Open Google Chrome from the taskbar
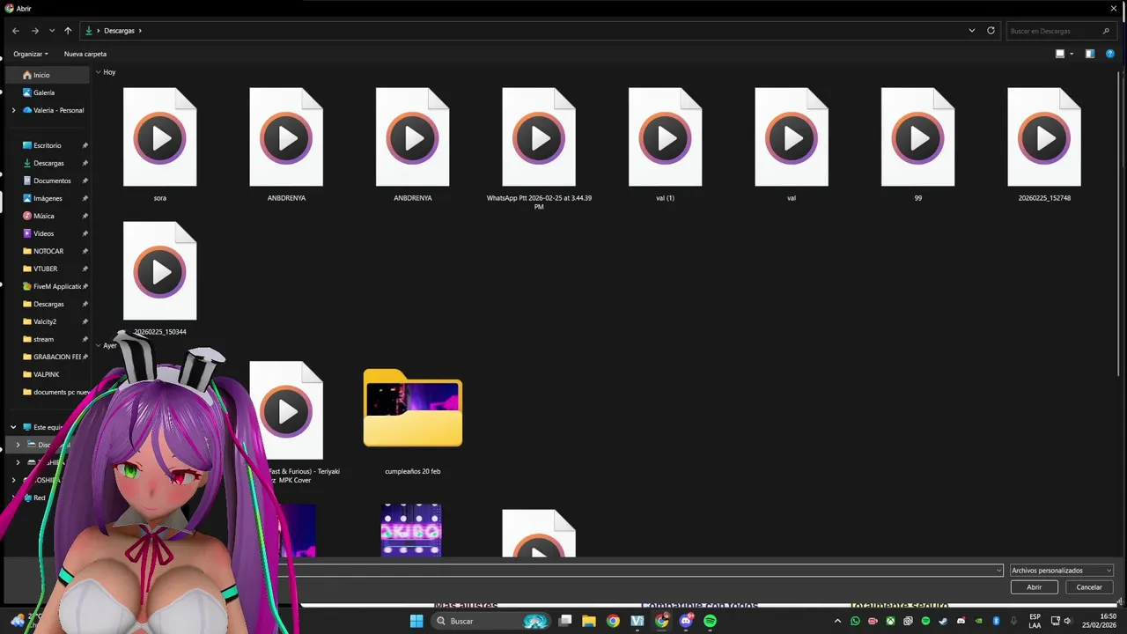 pos(613,621)
